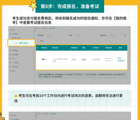Click the 我的发票 invoice icon
The width and height of the screenshot is (140, 120).
pos(11,55)
